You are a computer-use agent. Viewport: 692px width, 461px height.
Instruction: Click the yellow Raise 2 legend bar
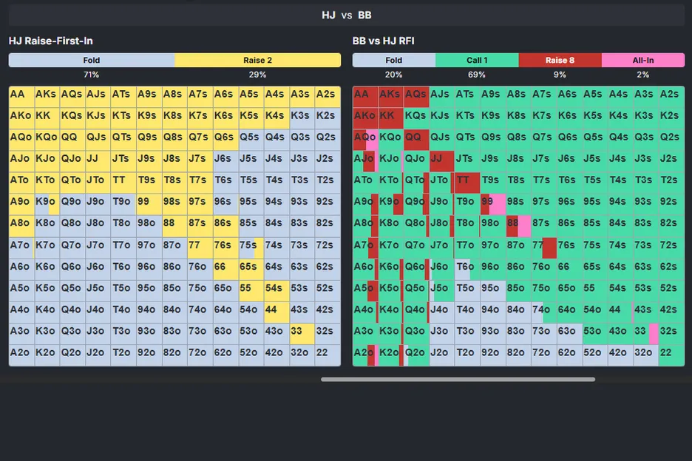click(257, 61)
